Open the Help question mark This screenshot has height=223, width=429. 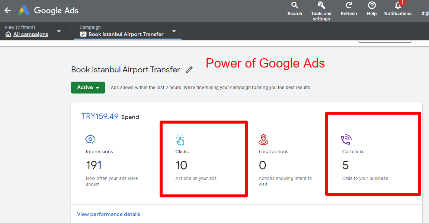click(x=372, y=5)
